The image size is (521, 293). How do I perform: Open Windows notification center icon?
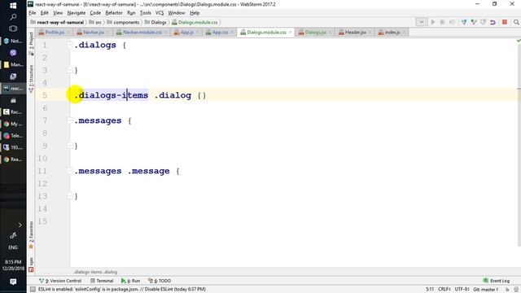[x=13, y=282]
